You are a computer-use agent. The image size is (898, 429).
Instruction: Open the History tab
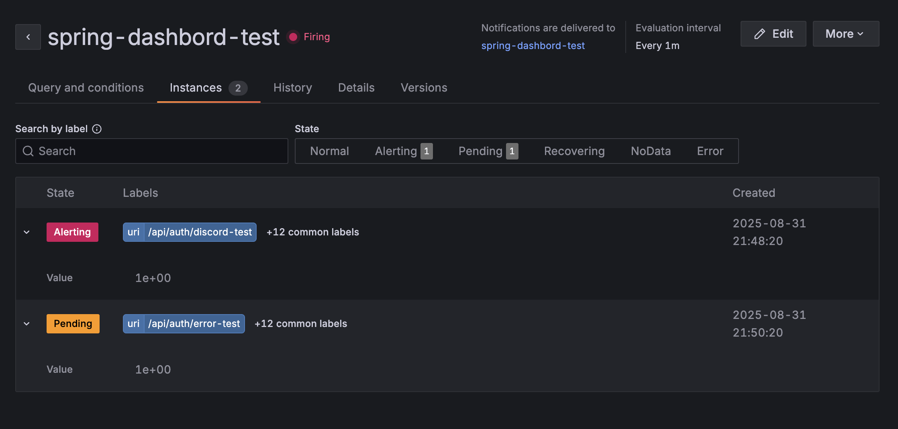[292, 88]
